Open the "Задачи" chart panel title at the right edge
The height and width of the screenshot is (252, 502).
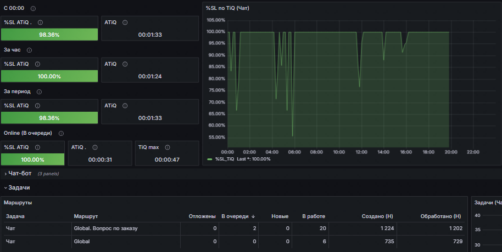click(x=488, y=203)
